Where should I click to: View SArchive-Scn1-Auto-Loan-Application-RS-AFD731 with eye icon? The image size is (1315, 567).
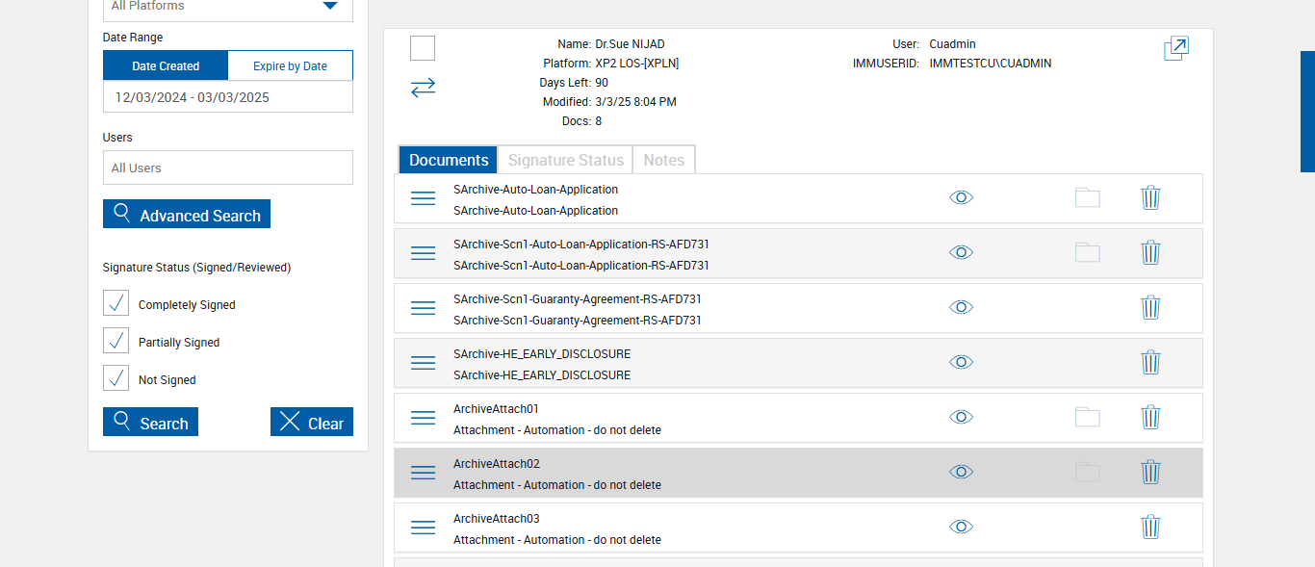[961, 252]
